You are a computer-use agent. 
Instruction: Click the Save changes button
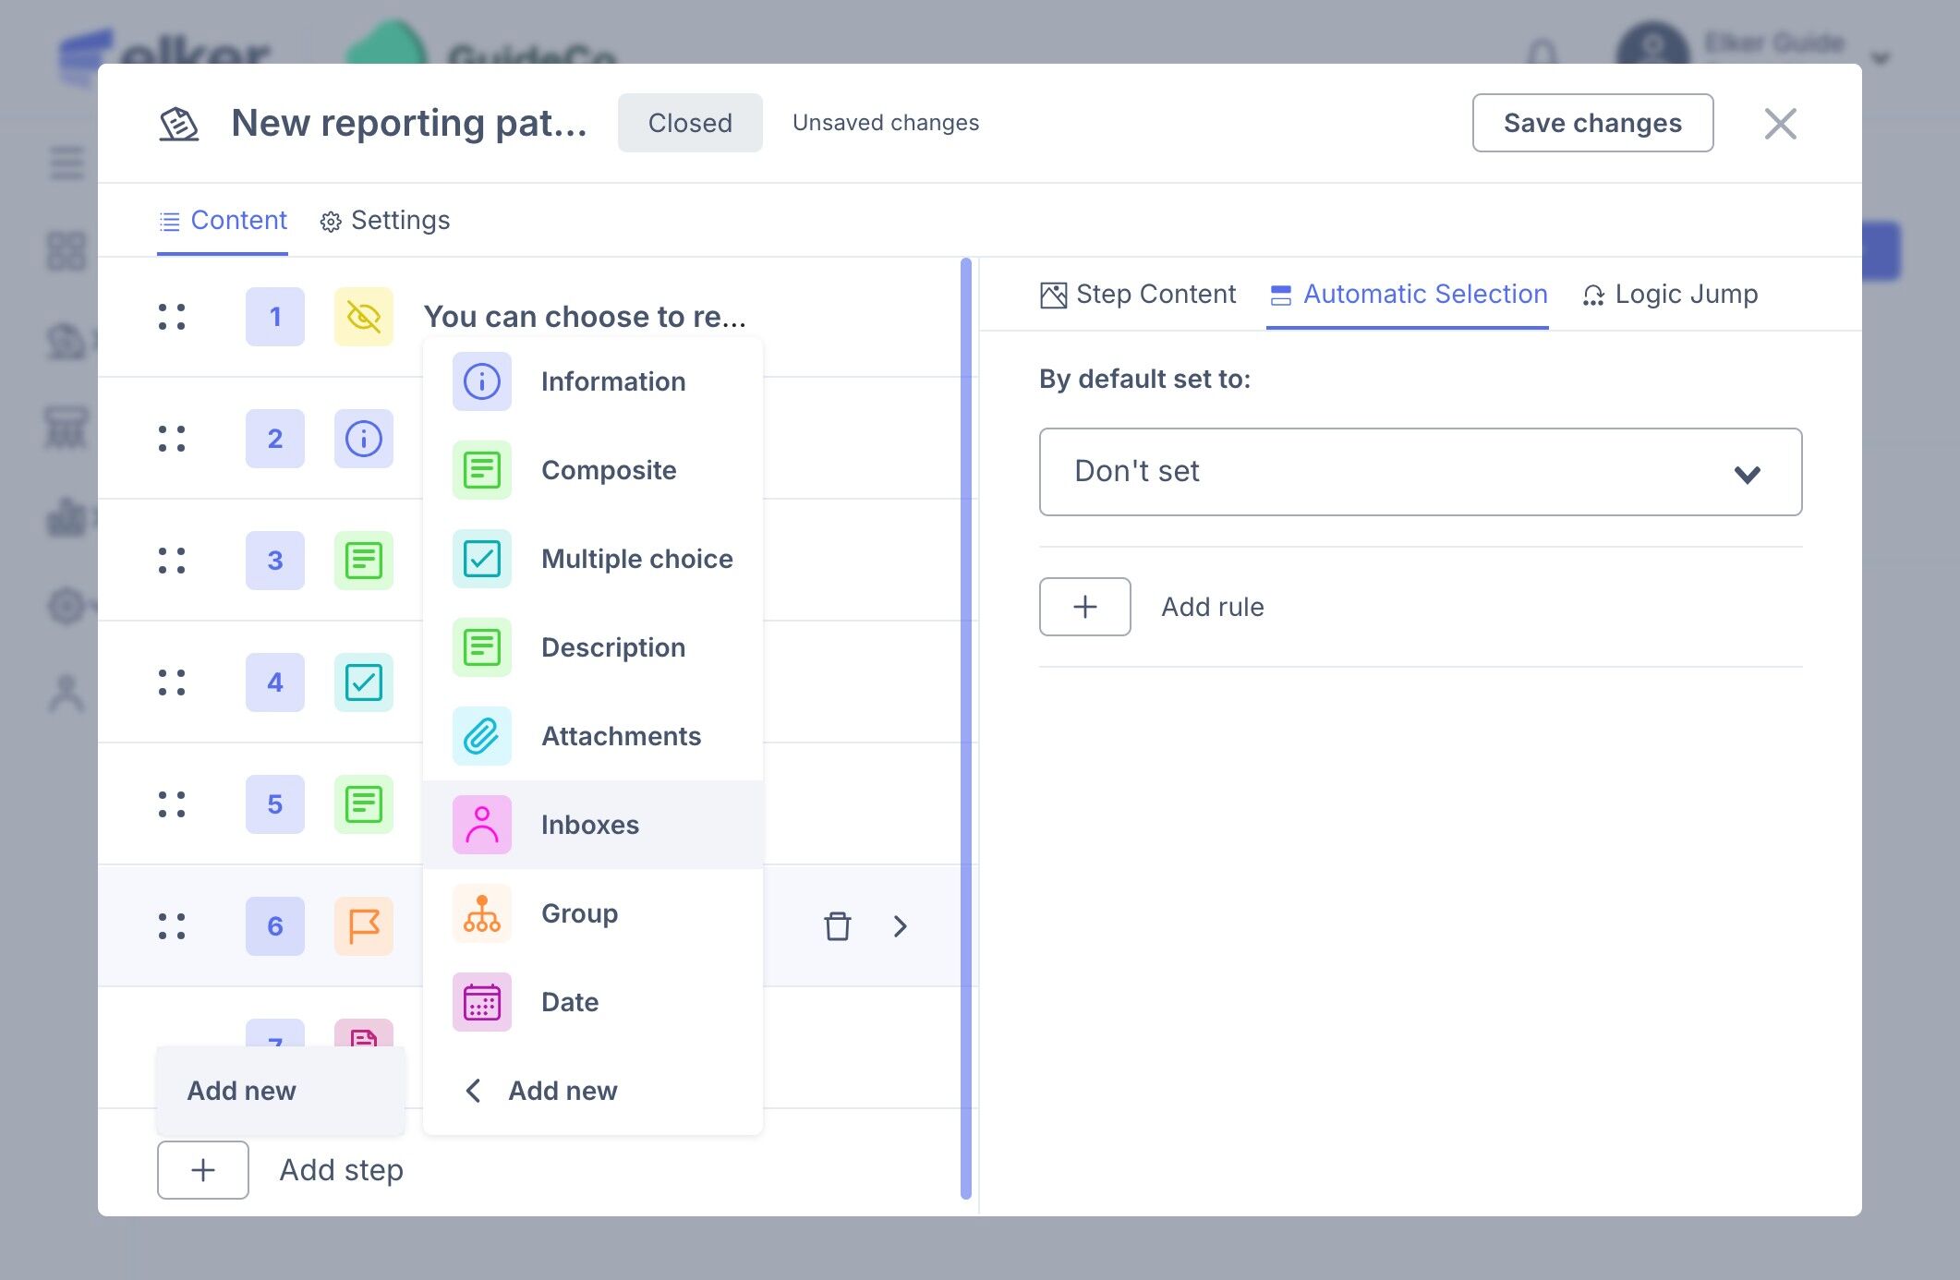pyautogui.click(x=1592, y=123)
